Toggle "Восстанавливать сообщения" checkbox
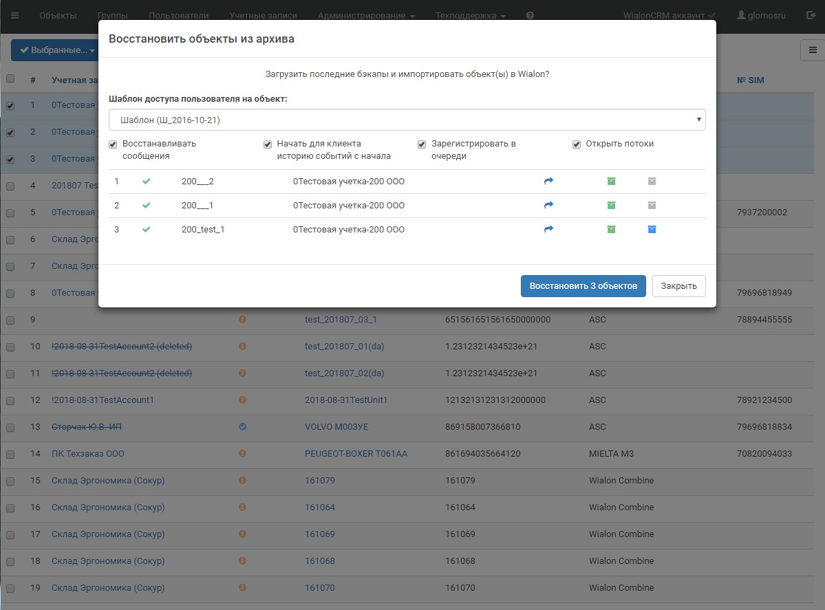The height and width of the screenshot is (610, 825). (113, 144)
